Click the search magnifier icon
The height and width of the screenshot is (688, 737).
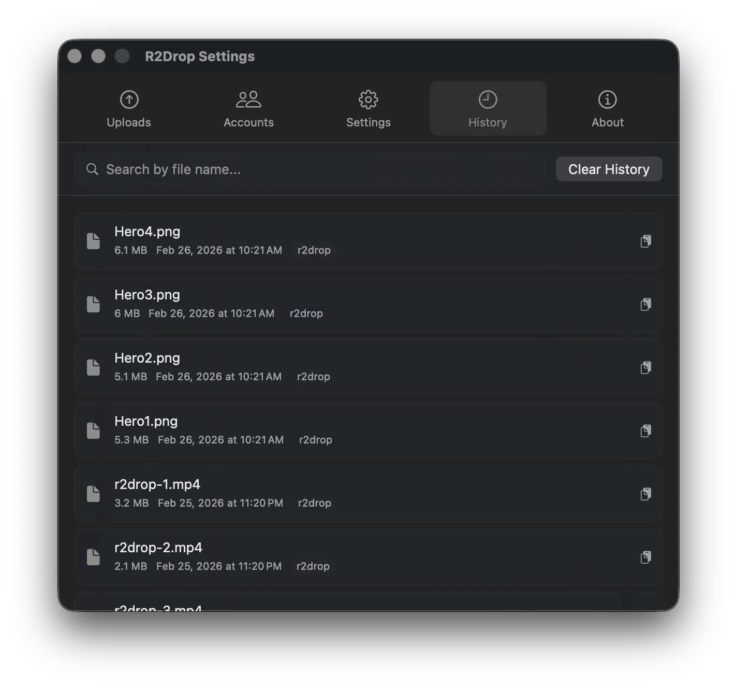92,169
